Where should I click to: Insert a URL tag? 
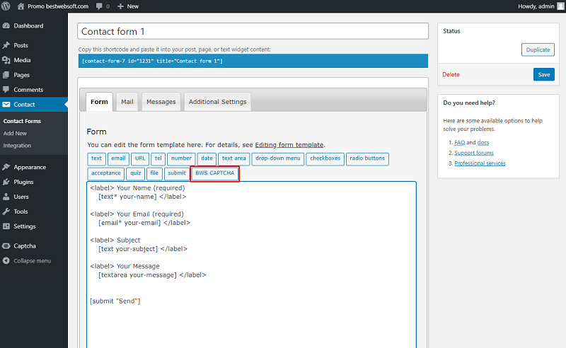(x=140, y=158)
